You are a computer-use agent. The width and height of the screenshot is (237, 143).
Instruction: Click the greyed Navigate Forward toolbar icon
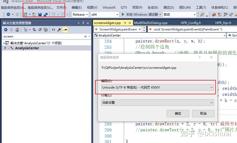(17, 15)
